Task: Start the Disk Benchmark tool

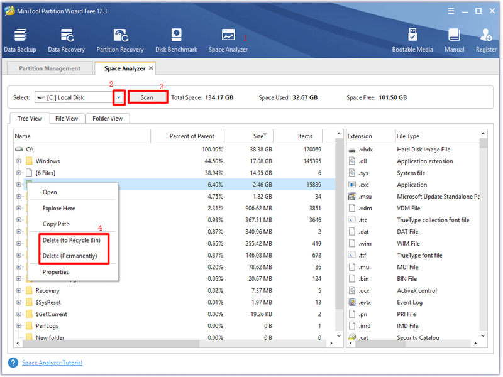Action: pyautogui.click(x=176, y=40)
